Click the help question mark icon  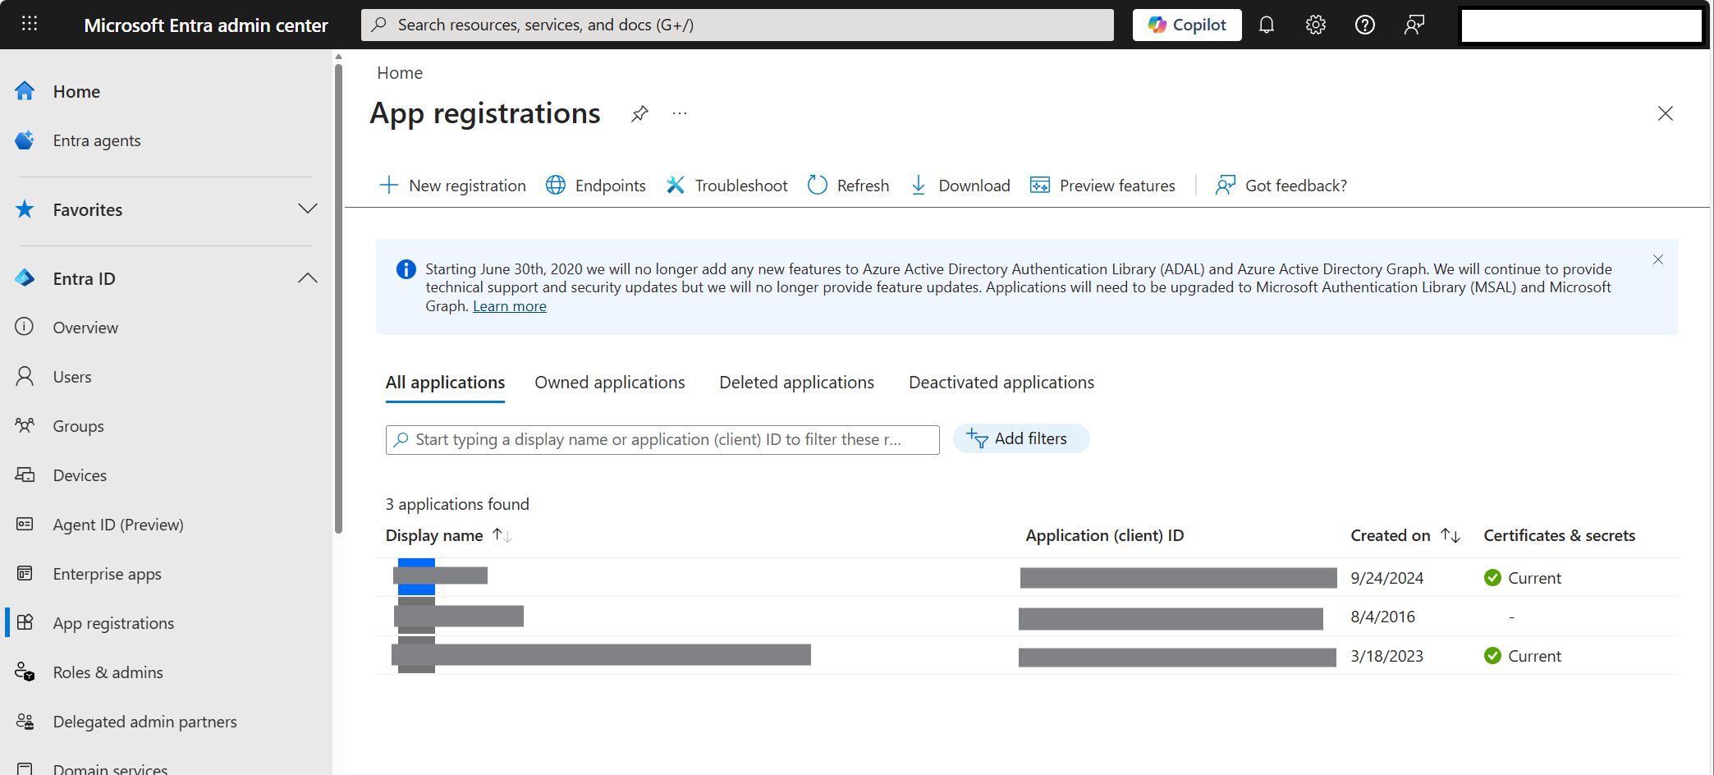[x=1364, y=25]
